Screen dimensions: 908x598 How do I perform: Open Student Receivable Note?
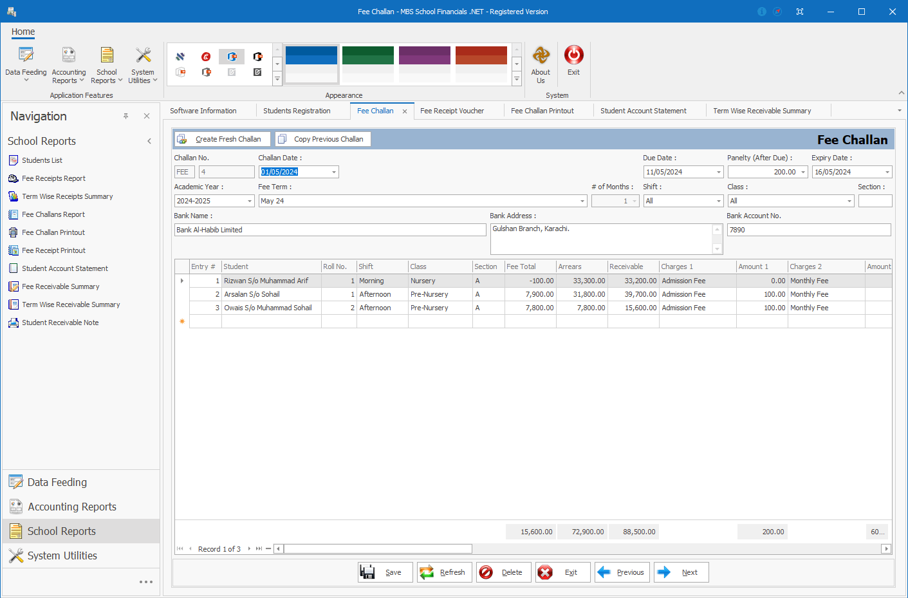[x=60, y=322]
